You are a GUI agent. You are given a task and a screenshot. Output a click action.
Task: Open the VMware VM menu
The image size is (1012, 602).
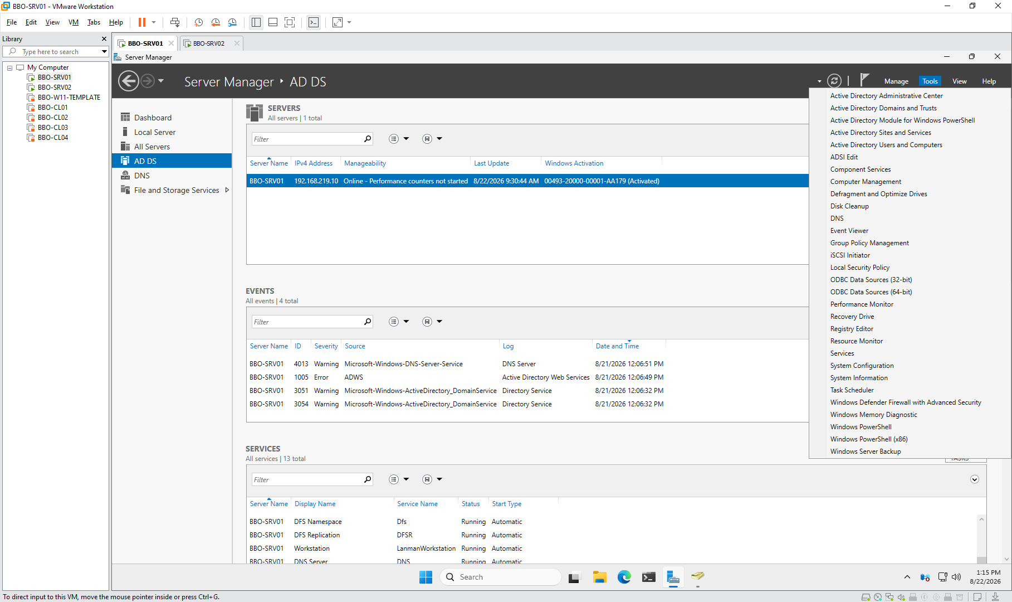pyautogui.click(x=74, y=22)
